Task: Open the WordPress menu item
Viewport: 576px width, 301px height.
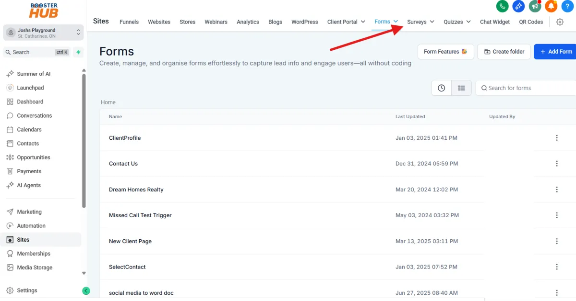Action: point(304,22)
